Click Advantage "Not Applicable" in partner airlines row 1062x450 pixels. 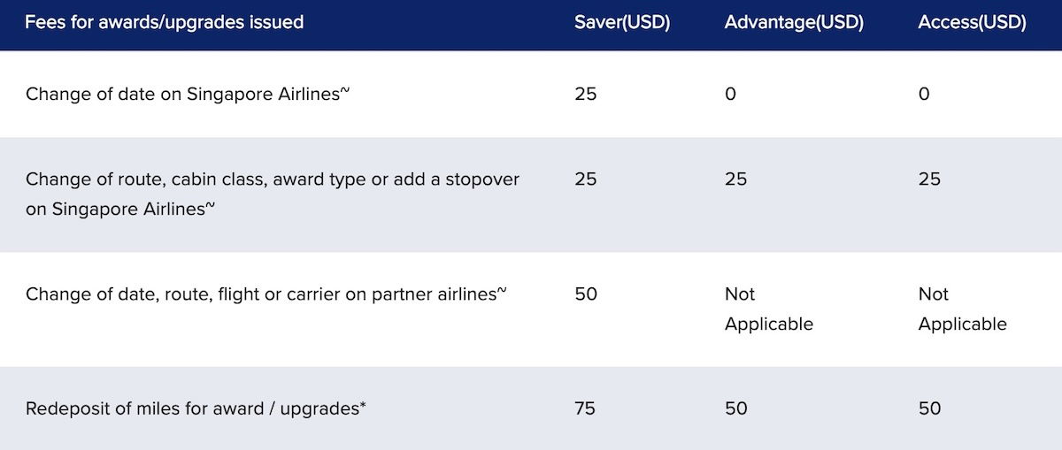[x=768, y=309]
